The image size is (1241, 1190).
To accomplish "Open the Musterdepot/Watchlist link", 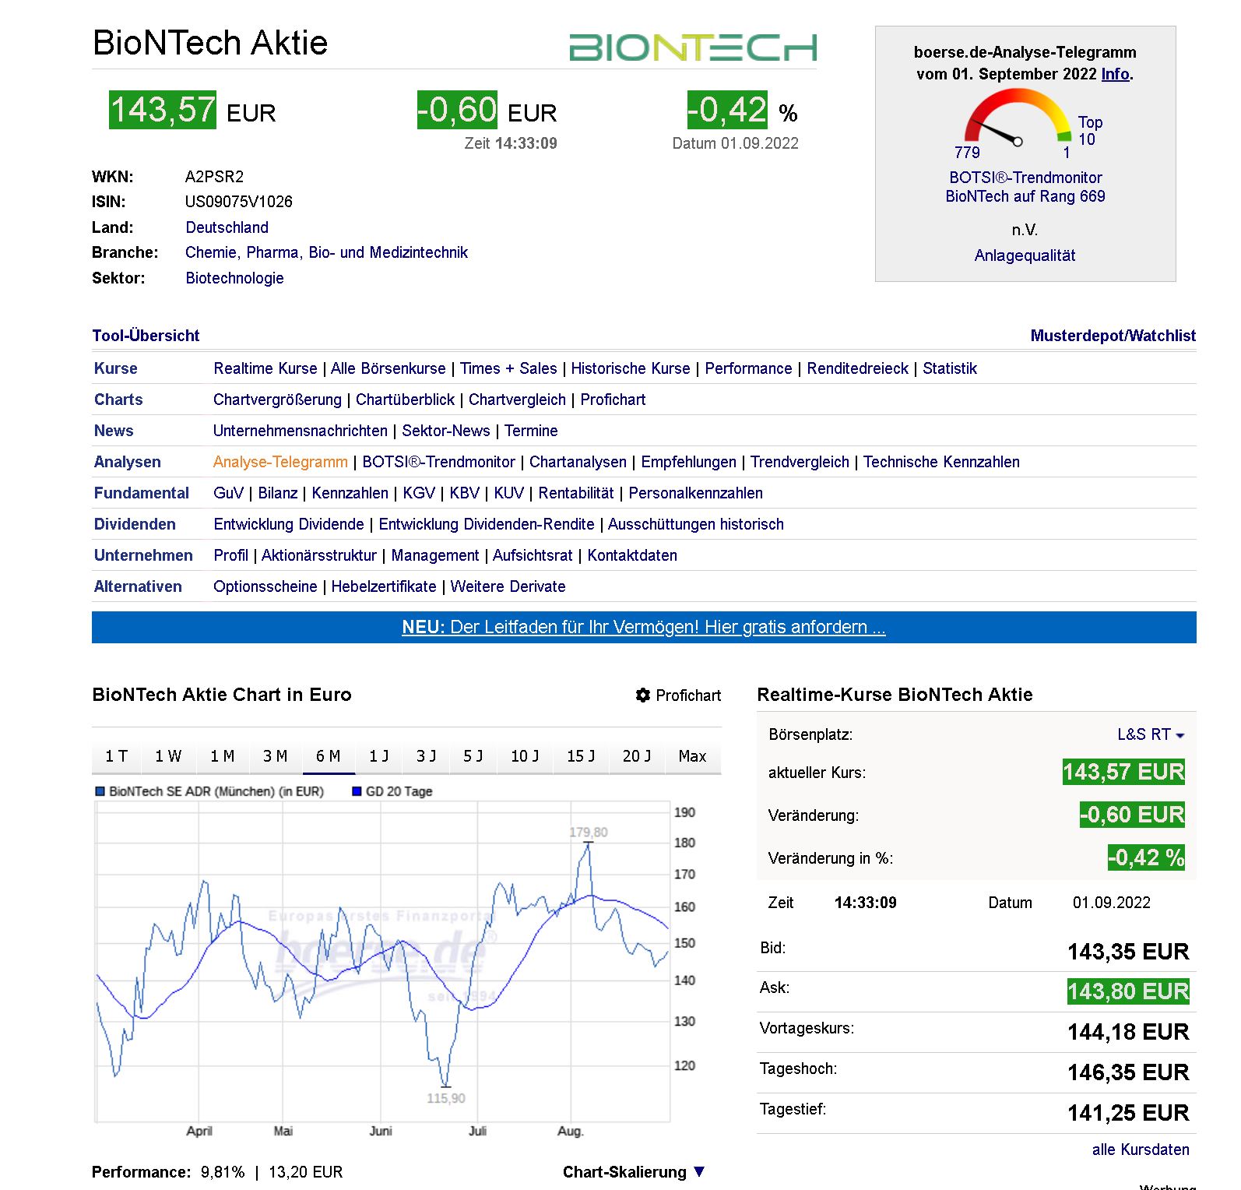I will coord(1113,336).
